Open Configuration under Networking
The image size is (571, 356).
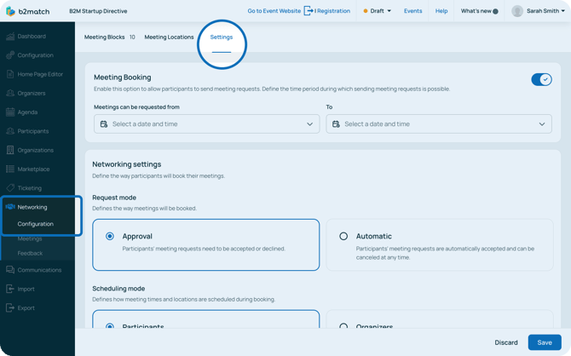click(35, 223)
